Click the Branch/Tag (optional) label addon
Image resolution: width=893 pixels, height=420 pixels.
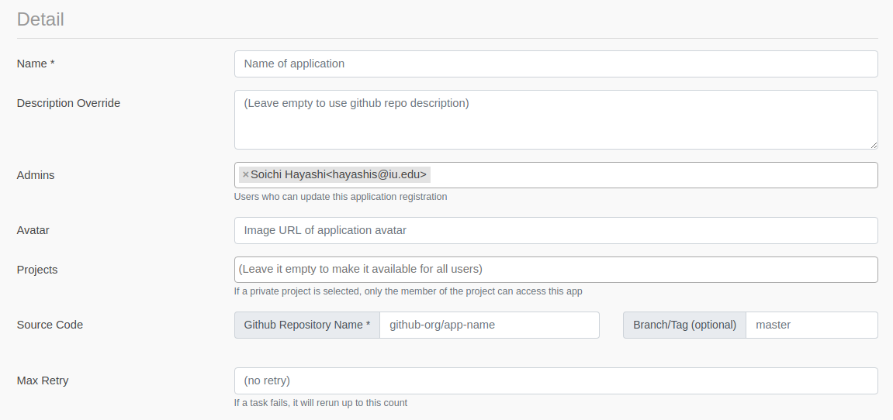pos(684,325)
